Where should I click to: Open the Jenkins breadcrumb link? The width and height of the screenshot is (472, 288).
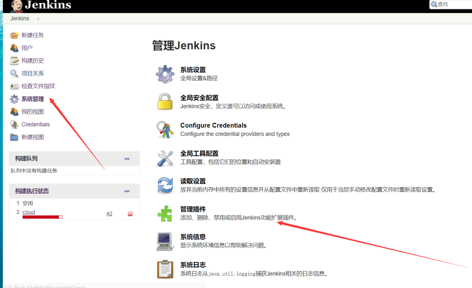tap(20, 18)
